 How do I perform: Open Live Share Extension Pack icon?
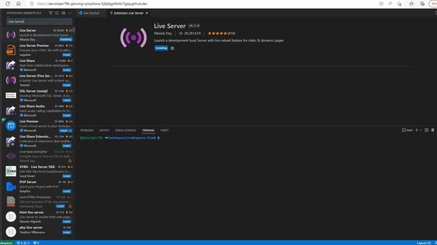(x=11, y=141)
